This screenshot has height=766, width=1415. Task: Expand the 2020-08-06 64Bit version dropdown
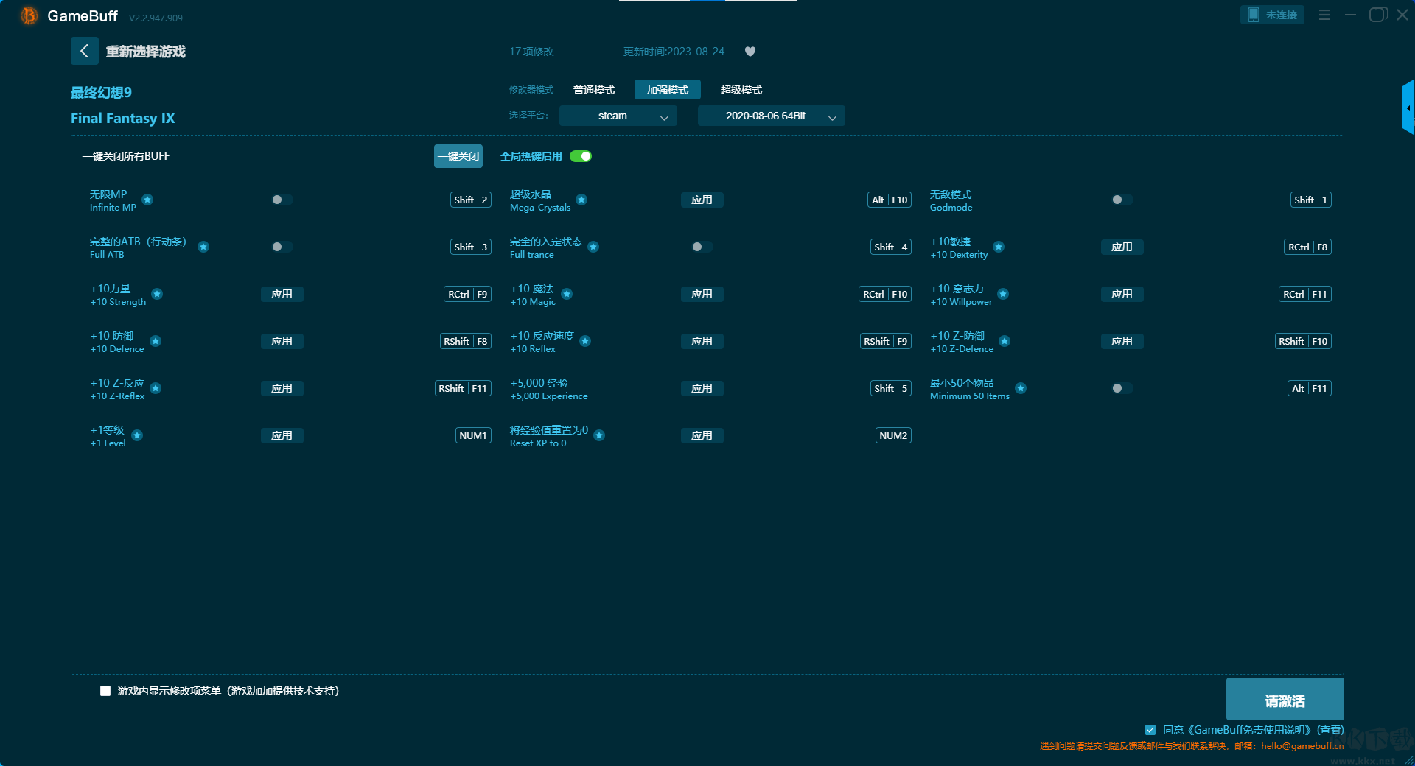point(771,116)
